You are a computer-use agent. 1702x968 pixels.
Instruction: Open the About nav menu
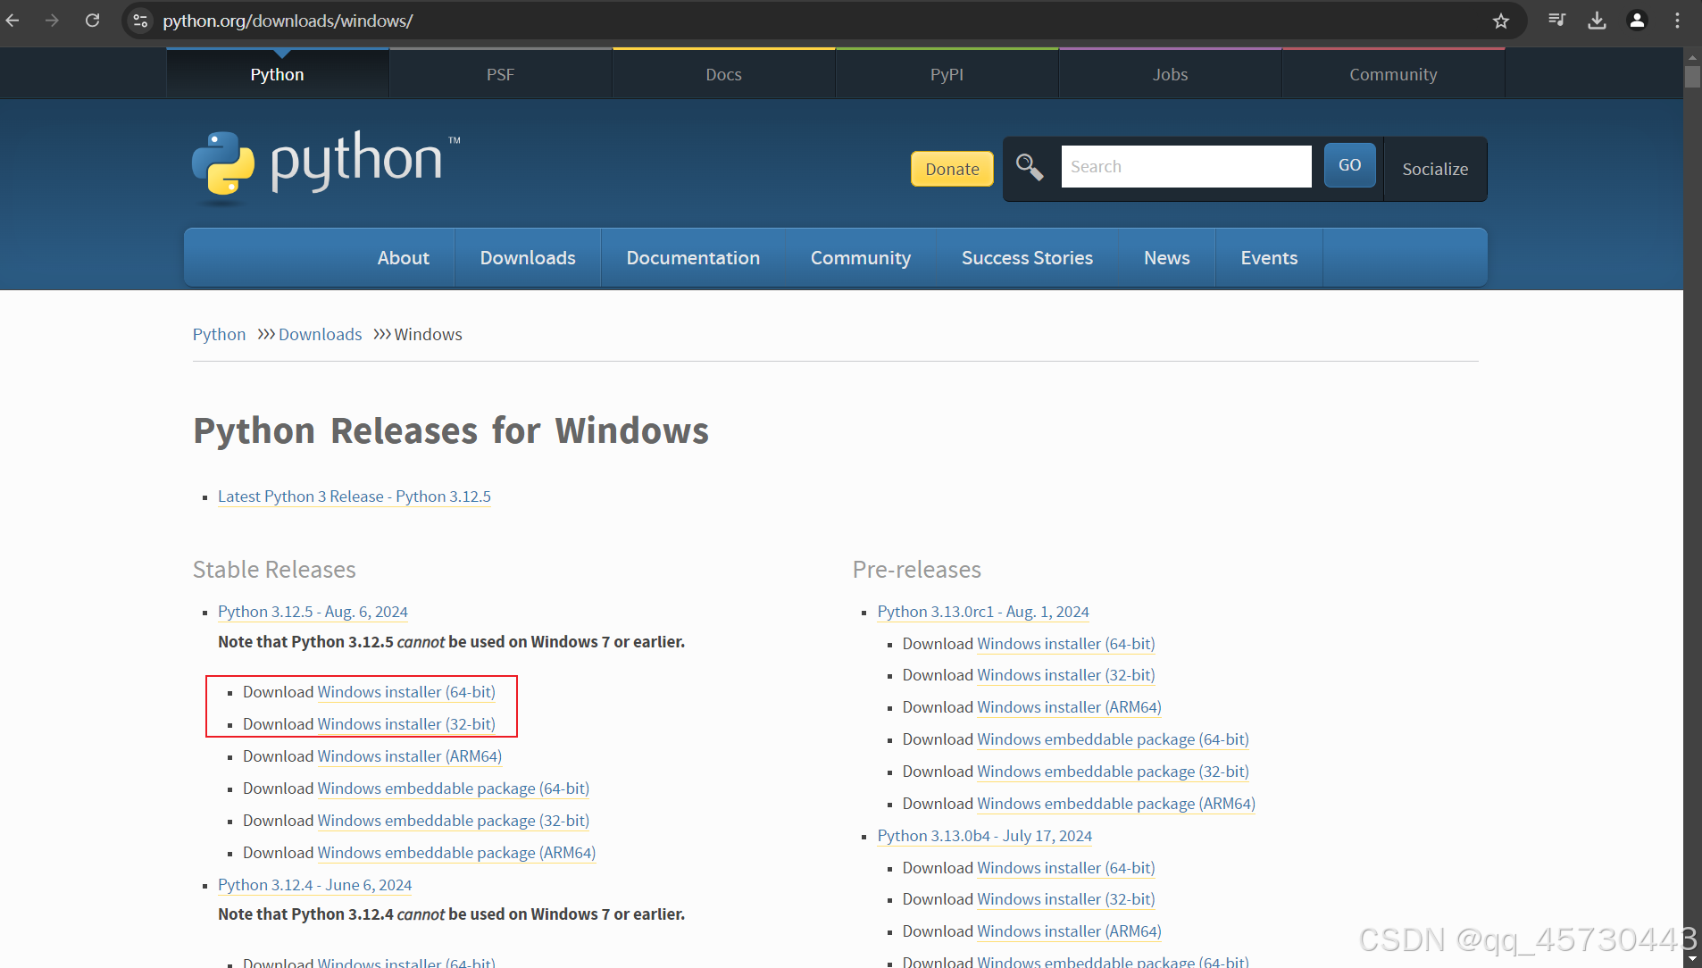pyautogui.click(x=404, y=257)
